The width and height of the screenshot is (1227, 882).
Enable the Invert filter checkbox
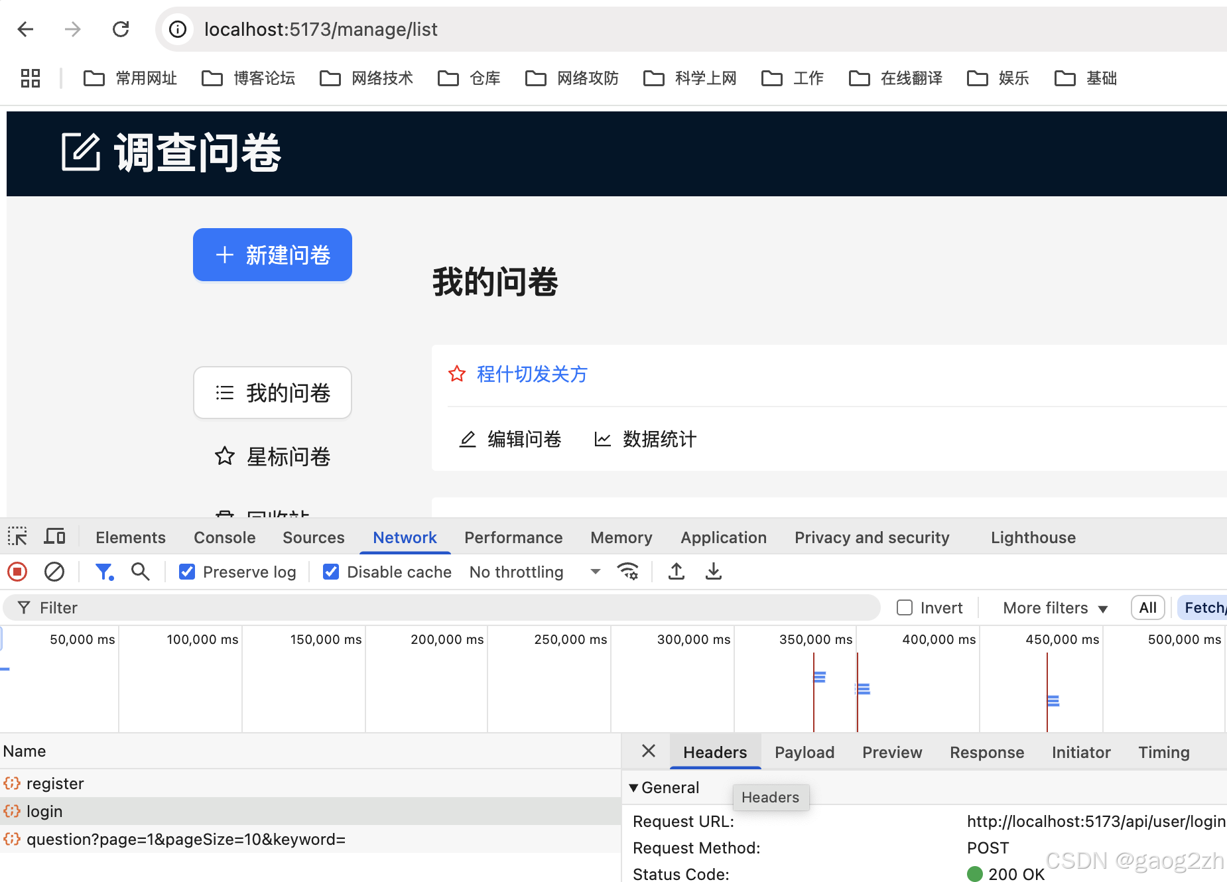(905, 607)
